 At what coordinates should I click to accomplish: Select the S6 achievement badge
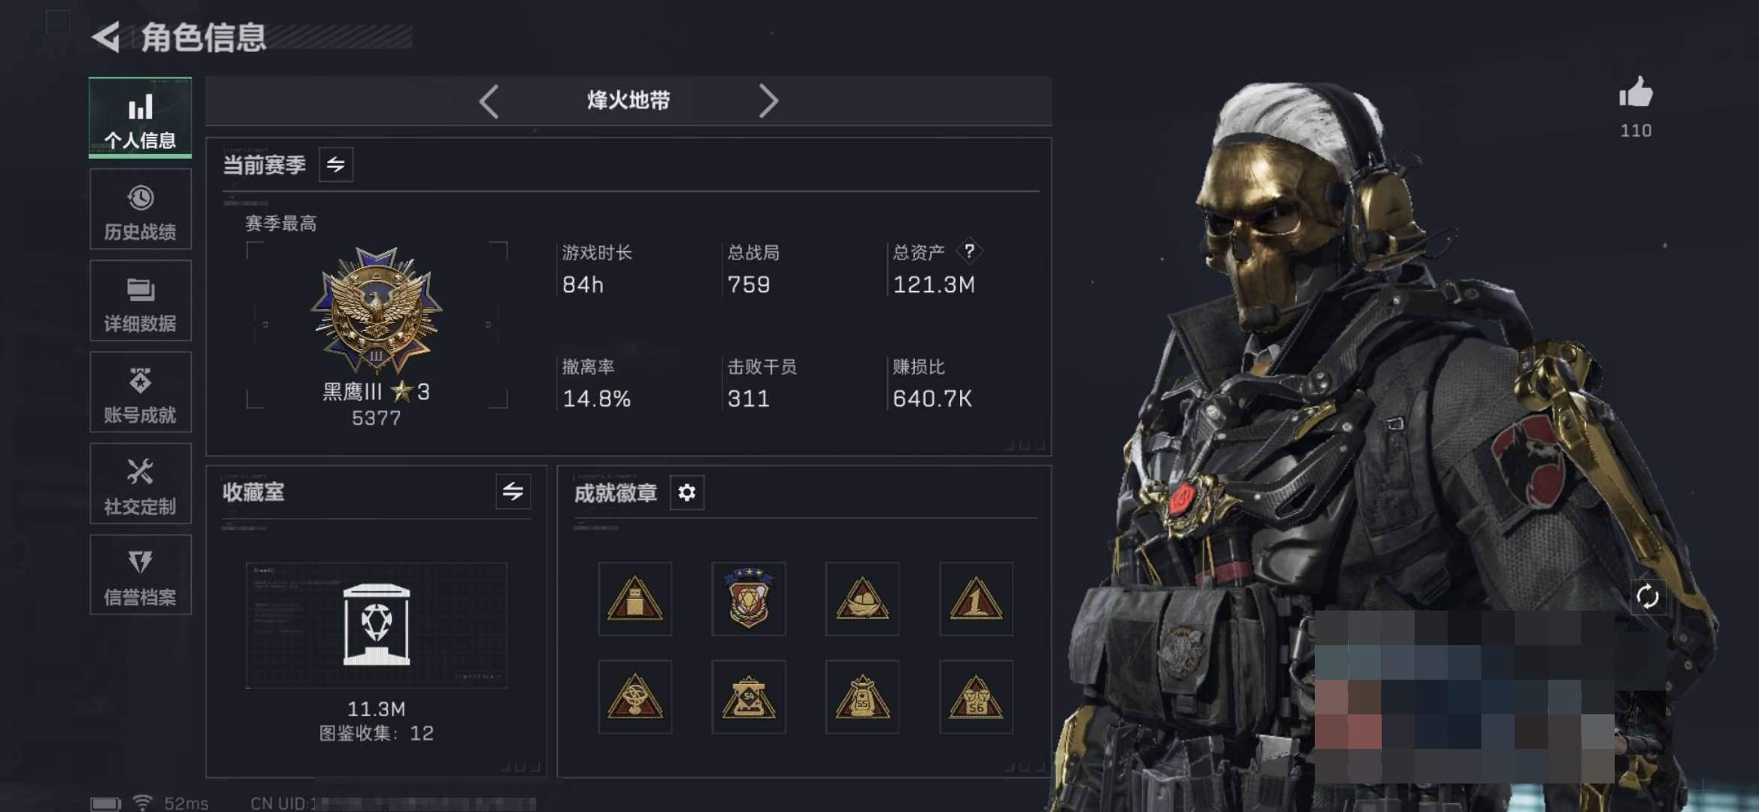[976, 697]
